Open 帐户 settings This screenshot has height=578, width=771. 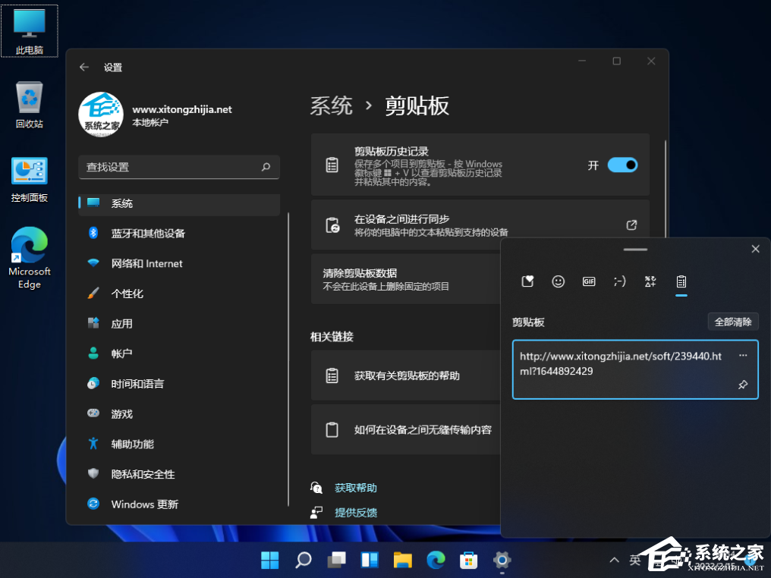coord(179,353)
